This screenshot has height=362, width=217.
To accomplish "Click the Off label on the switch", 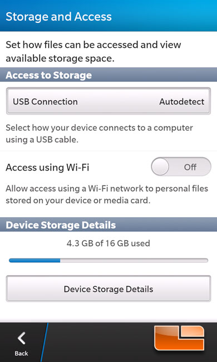I will click(x=190, y=167).
